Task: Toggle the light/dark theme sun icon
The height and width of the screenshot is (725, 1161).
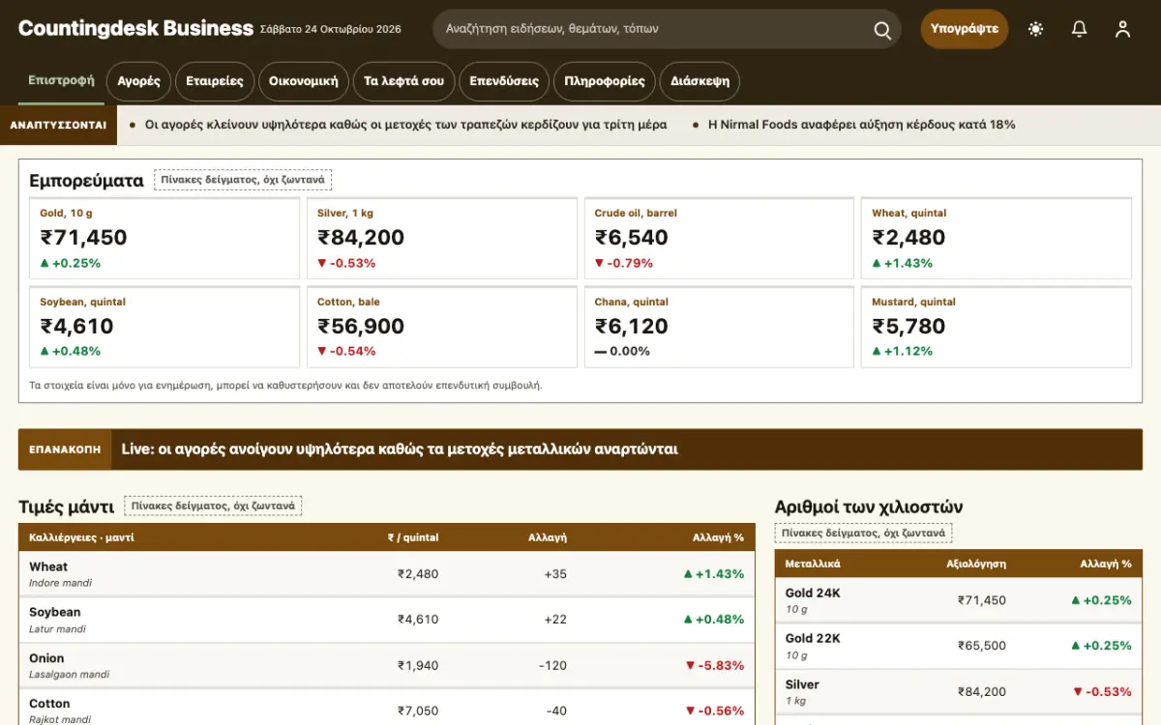Action: [x=1036, y=29]
